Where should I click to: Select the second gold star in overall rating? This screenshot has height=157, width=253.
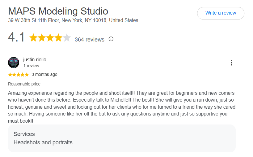coord(42,38)
